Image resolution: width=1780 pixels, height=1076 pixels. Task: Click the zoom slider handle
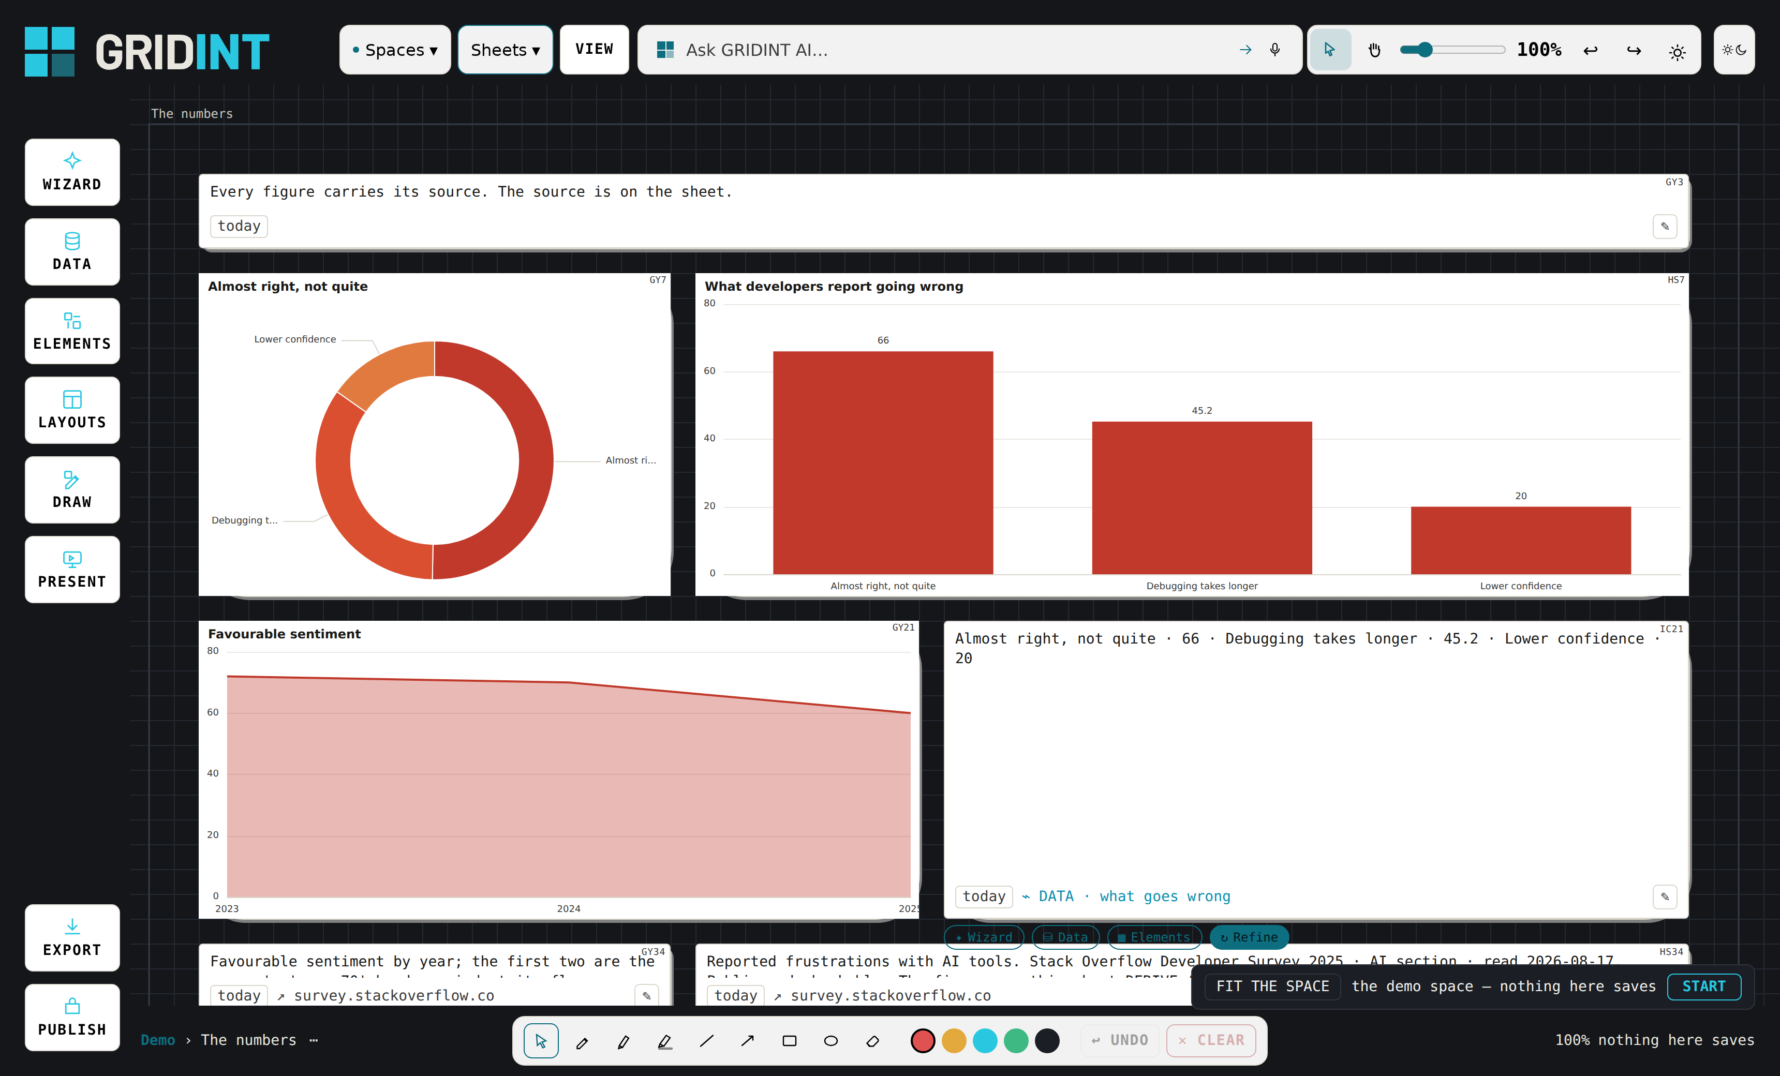point(1424,50)
